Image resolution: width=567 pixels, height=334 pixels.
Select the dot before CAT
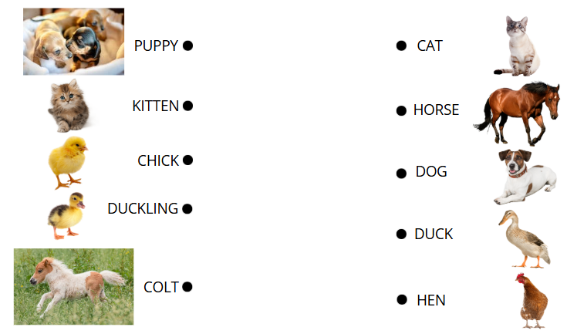pyautogui.click(x=401, y=46)
